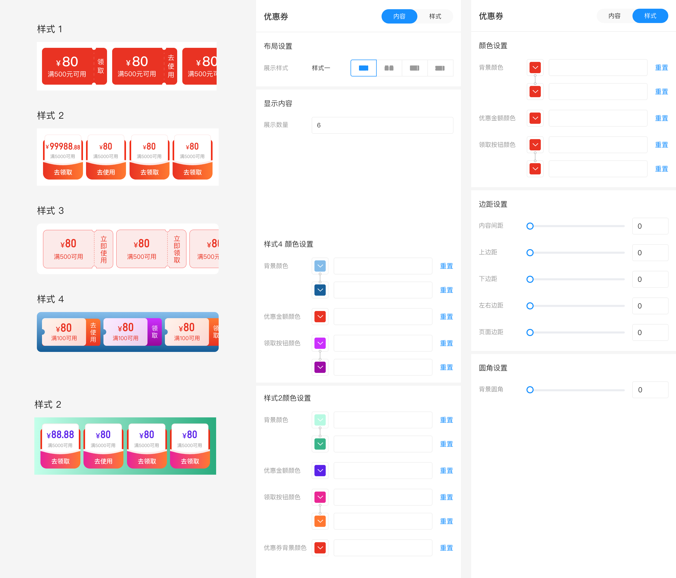
Task: Click 重置 next to 优惠券背景颜色
Action: point(446,548)
